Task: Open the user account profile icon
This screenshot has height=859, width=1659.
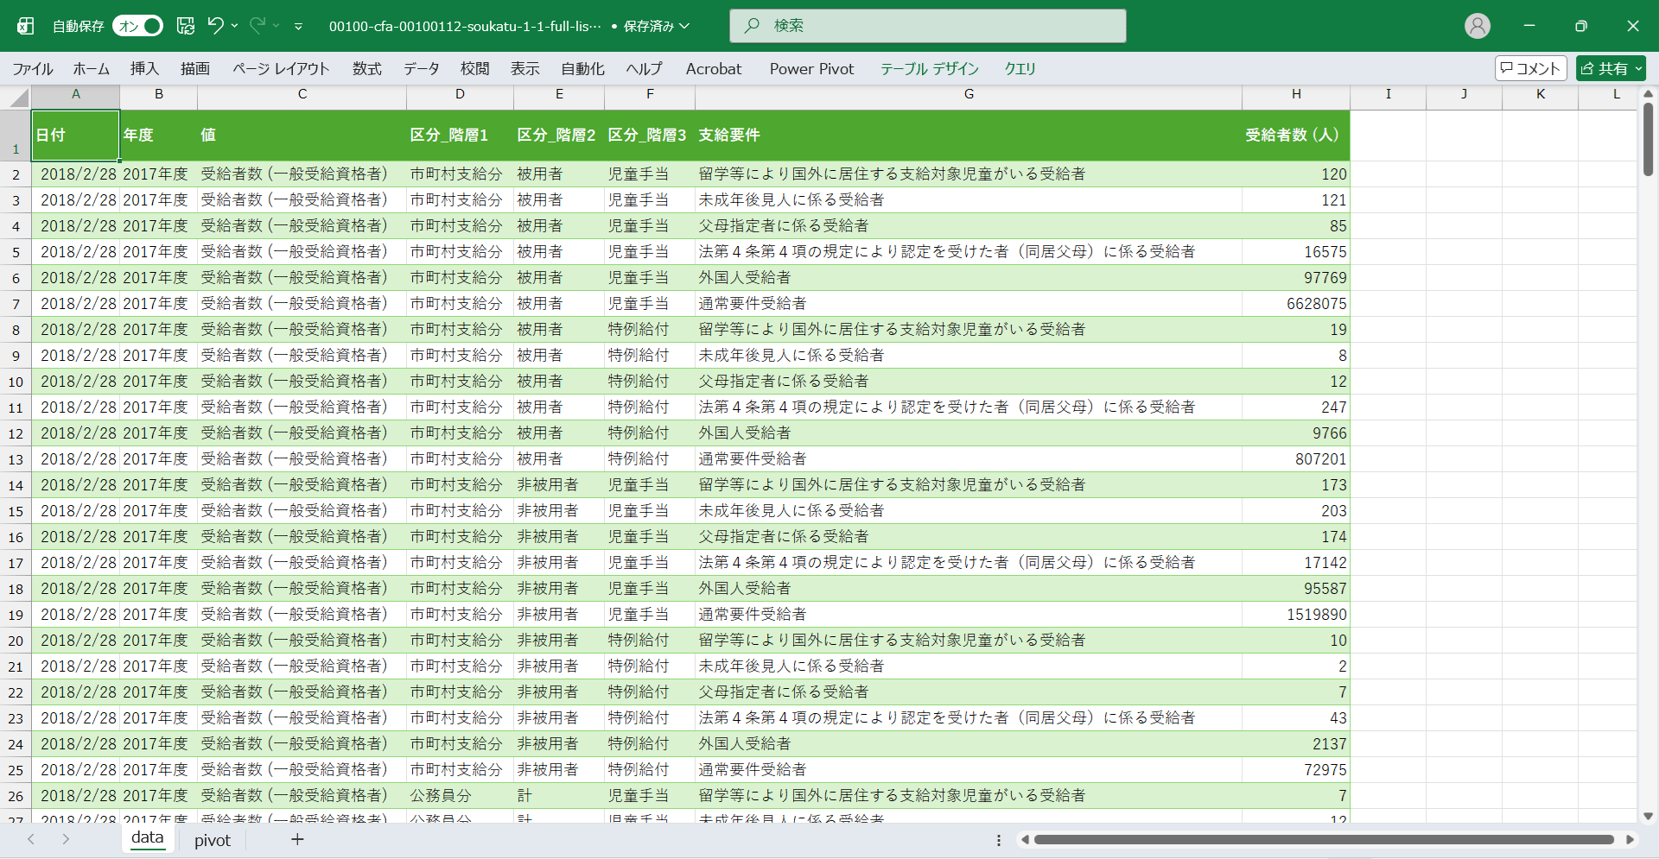Action: [x=1477, y=26]
